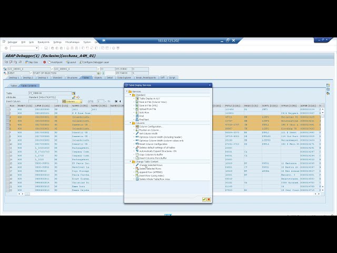
Task: Confirm dialog with green checkmark
Action: click(204, 199)
